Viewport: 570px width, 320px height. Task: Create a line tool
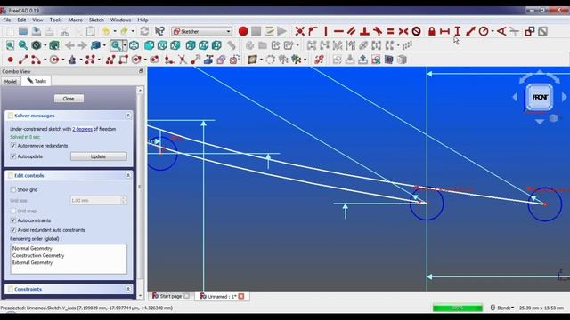(x=23, y=60)
